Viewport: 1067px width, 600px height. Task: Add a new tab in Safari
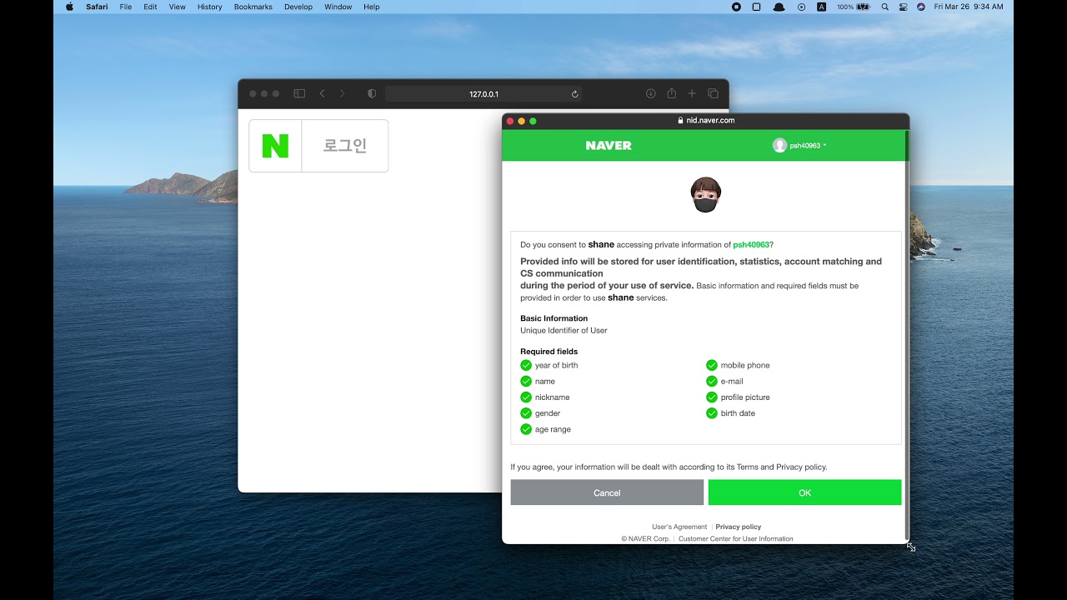point(692,94)
